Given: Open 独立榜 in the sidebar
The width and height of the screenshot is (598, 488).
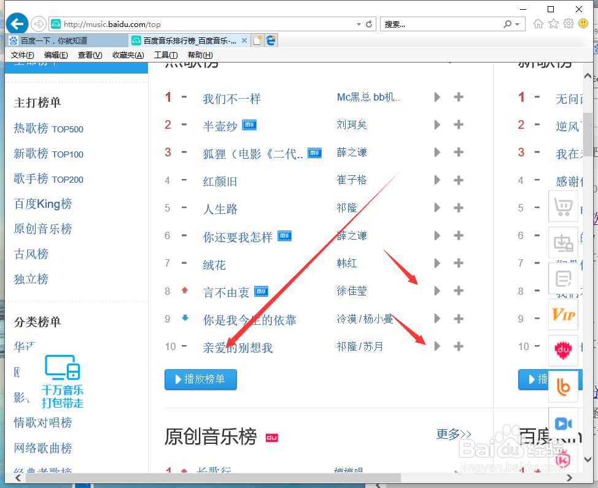Looking at the screenshot, I should click(31, 279).
